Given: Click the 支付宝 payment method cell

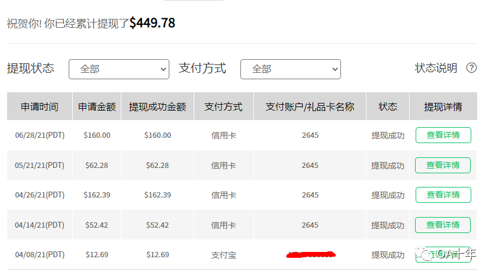Looking at the screenshot, I should pyautogui.click(x=224, y=255).
